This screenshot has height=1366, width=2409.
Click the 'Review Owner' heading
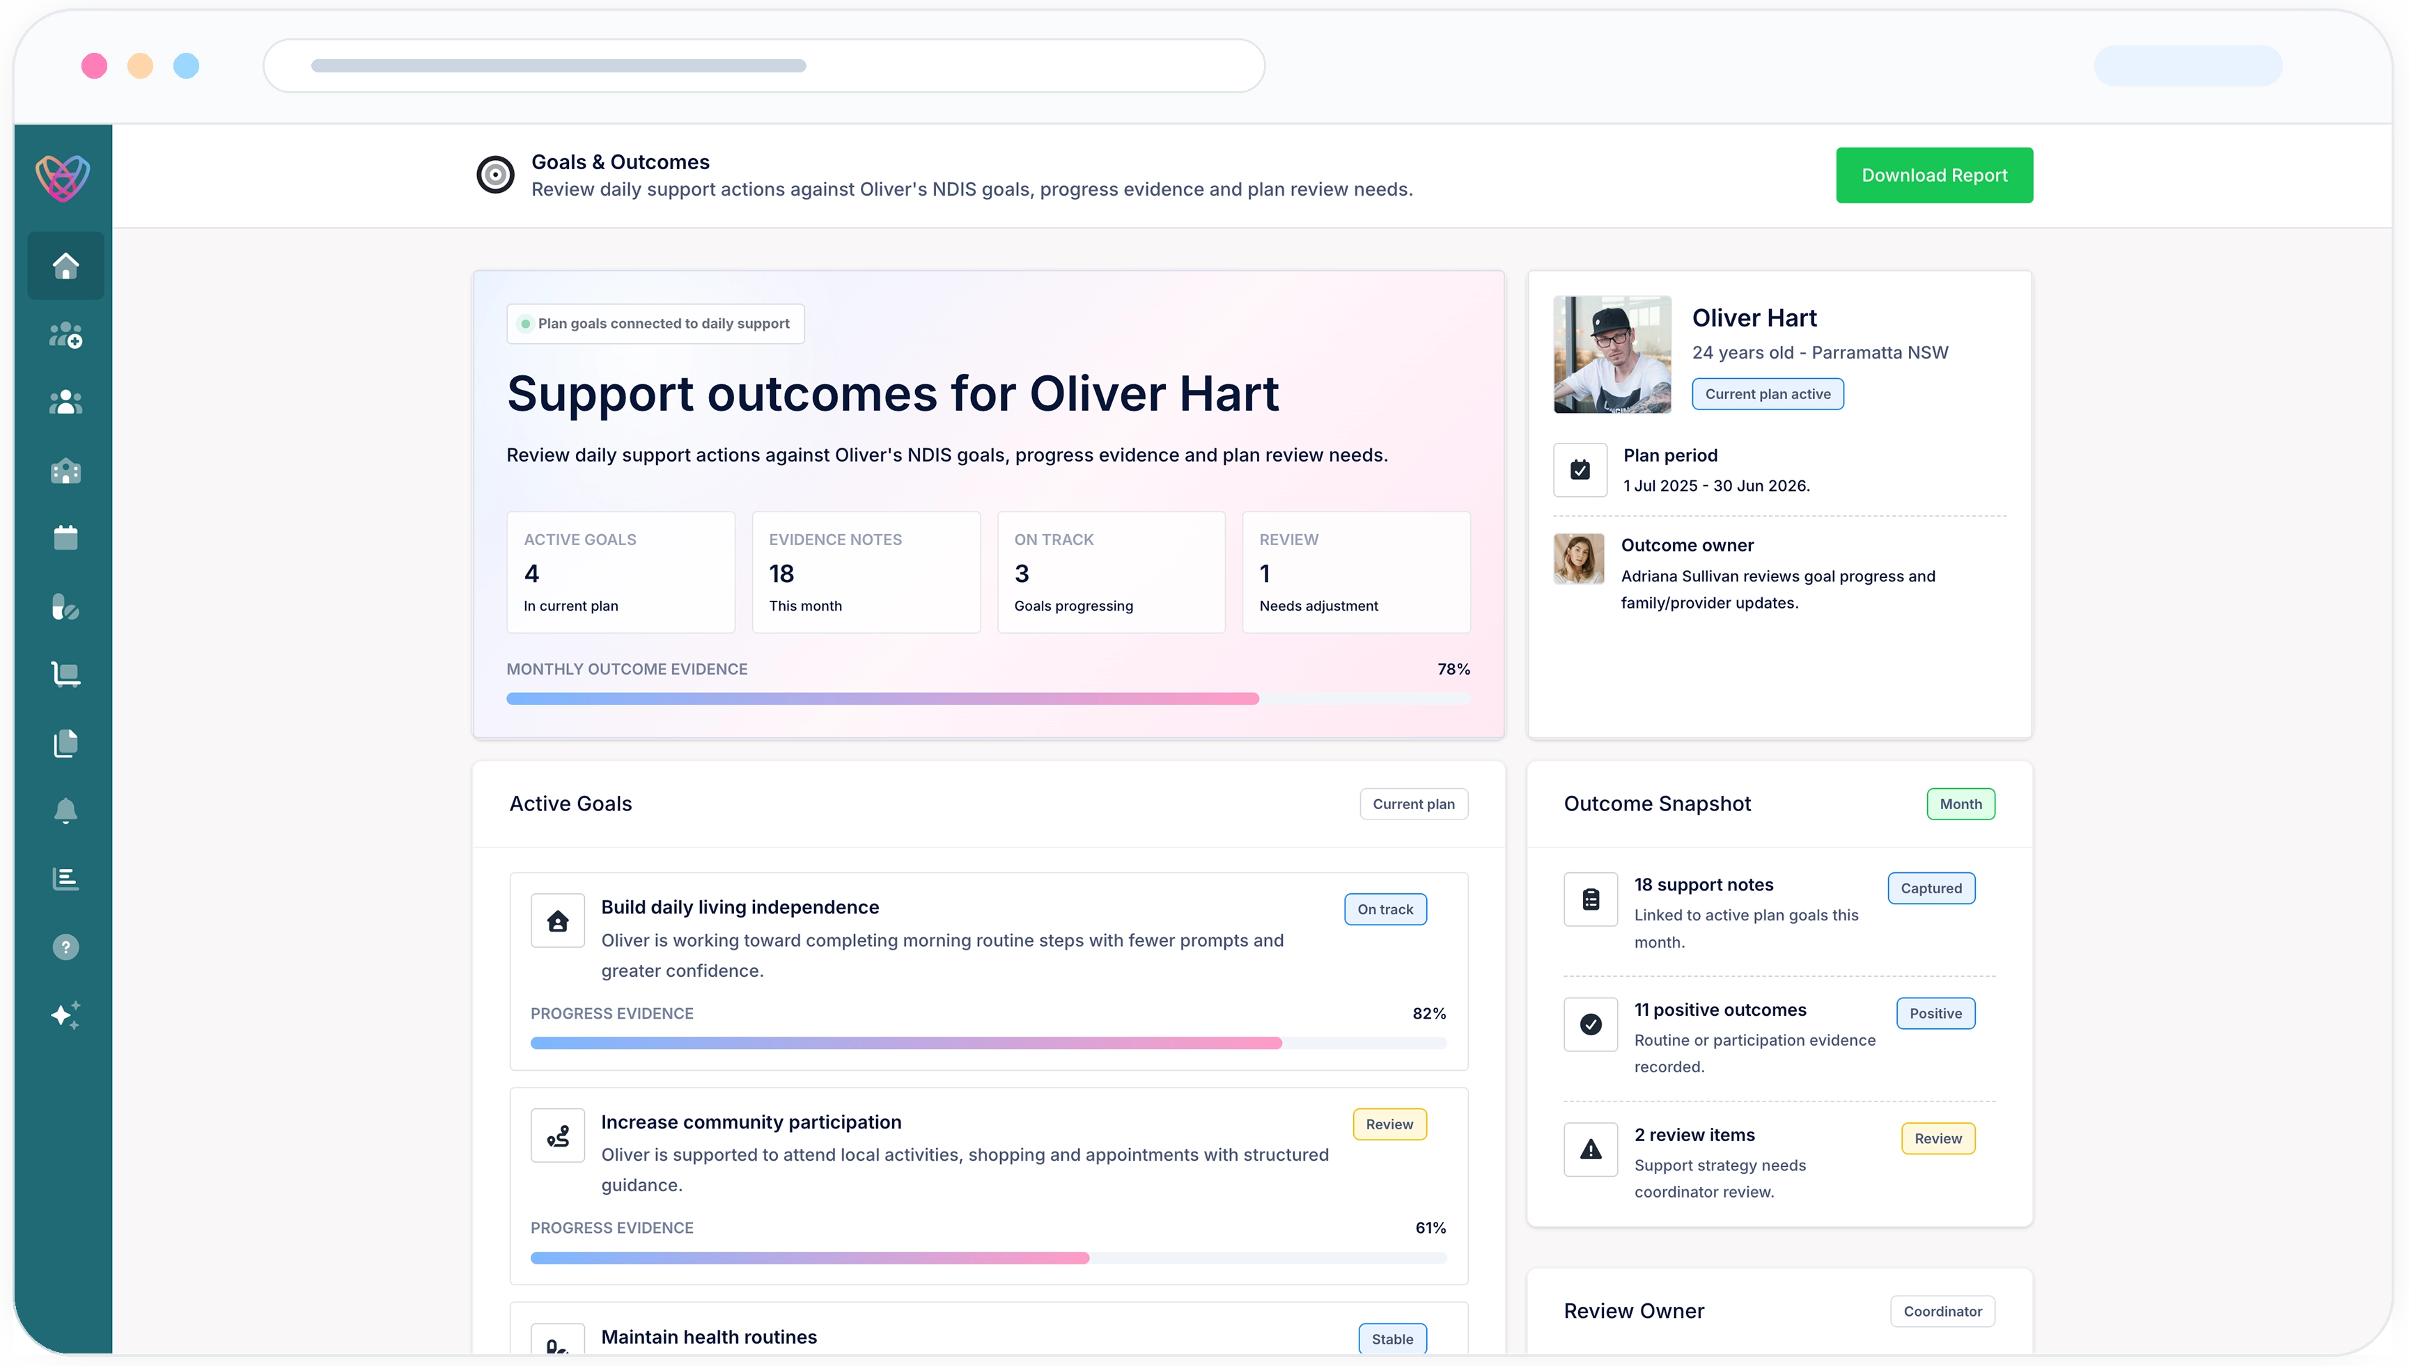tap(1634, 1312)
